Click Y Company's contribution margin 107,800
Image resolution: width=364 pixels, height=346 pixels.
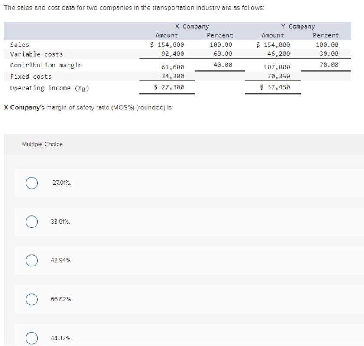277,67
